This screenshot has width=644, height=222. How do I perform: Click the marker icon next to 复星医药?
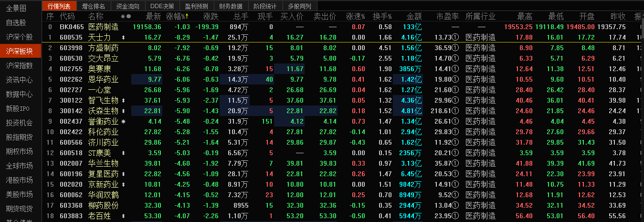click(124, 174)
